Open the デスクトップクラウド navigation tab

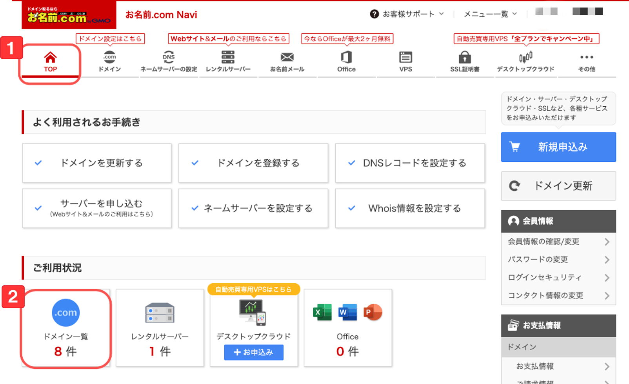point(525,62)
